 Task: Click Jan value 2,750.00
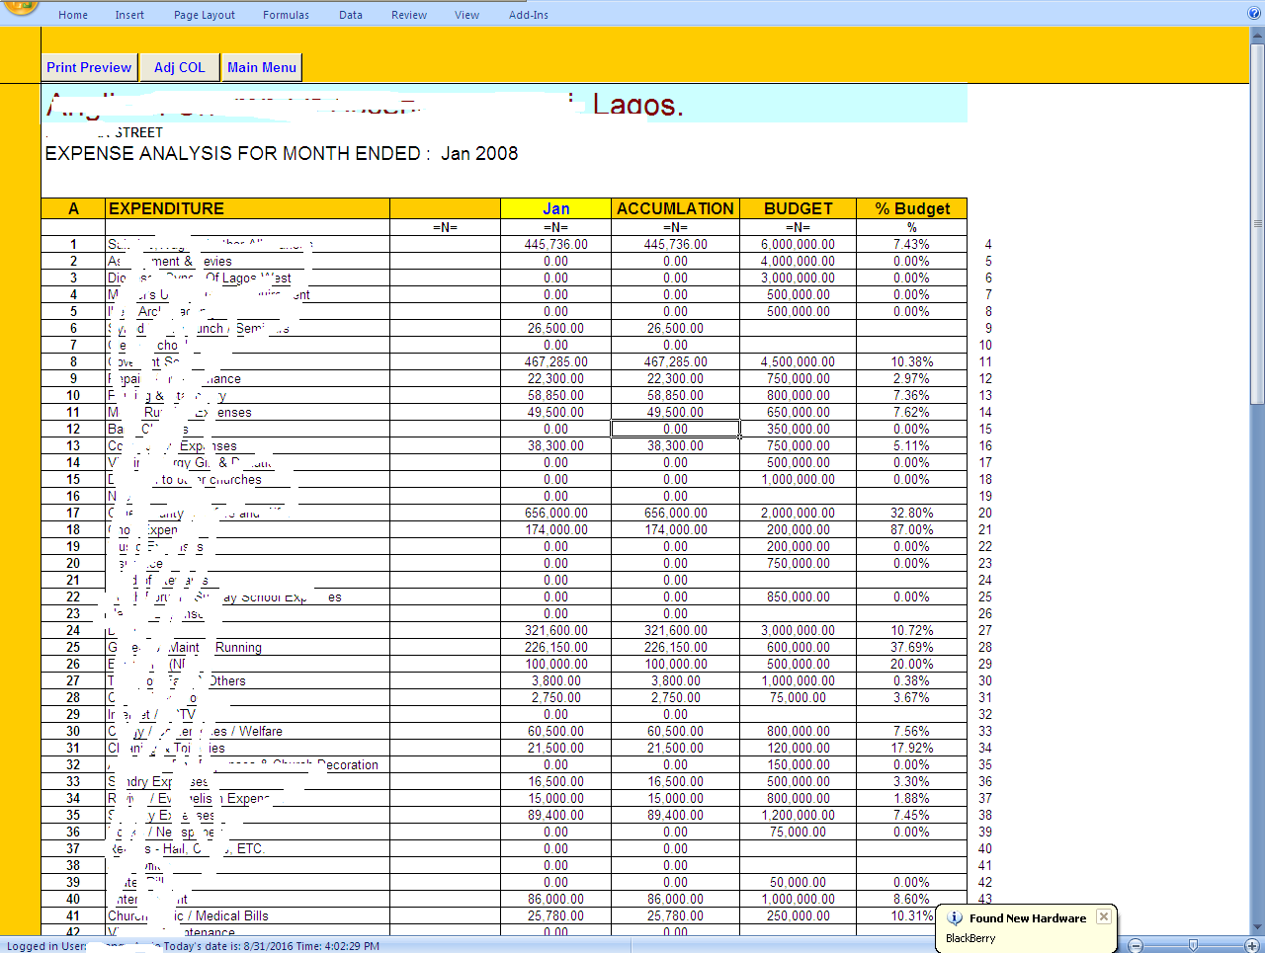click(556, 697)
